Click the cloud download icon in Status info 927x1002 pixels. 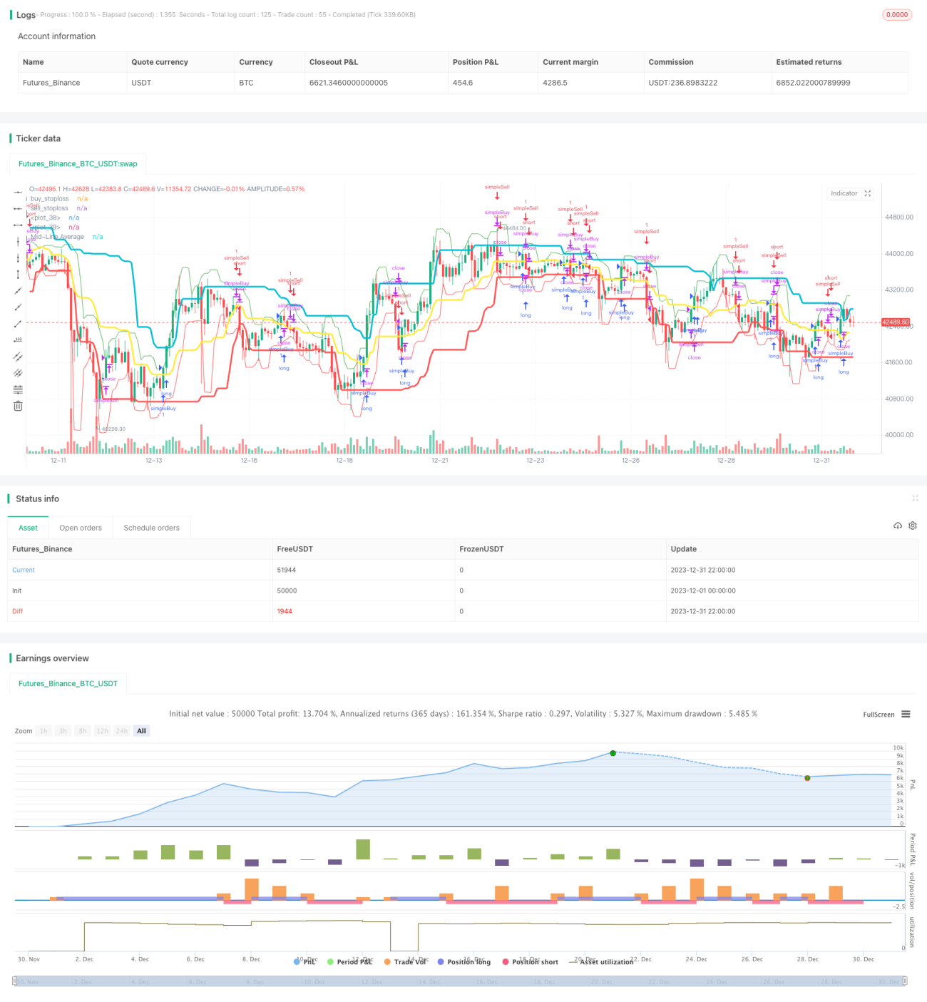click(x=898, y=526)
